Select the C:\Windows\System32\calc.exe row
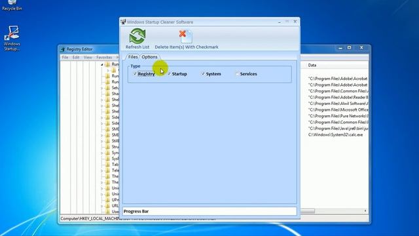The width and height of the screenshot is (419, 236). point(335,135)
